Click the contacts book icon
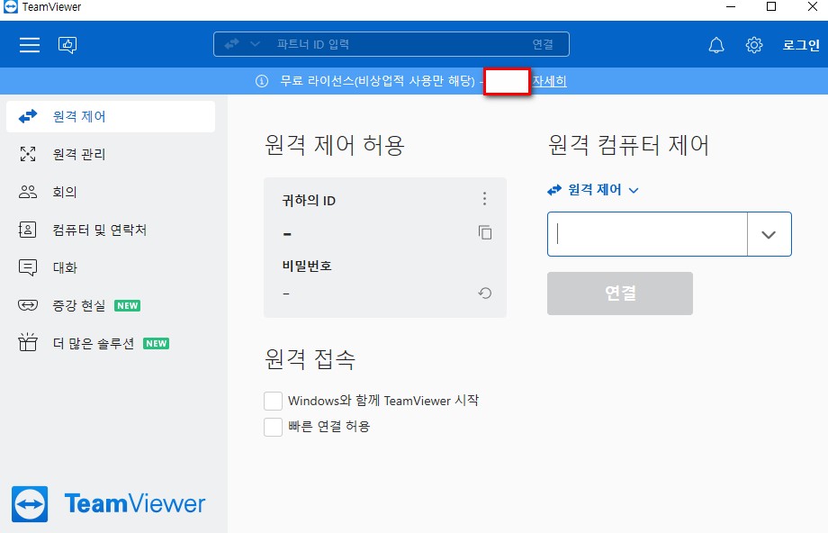 tap(28, 230)
